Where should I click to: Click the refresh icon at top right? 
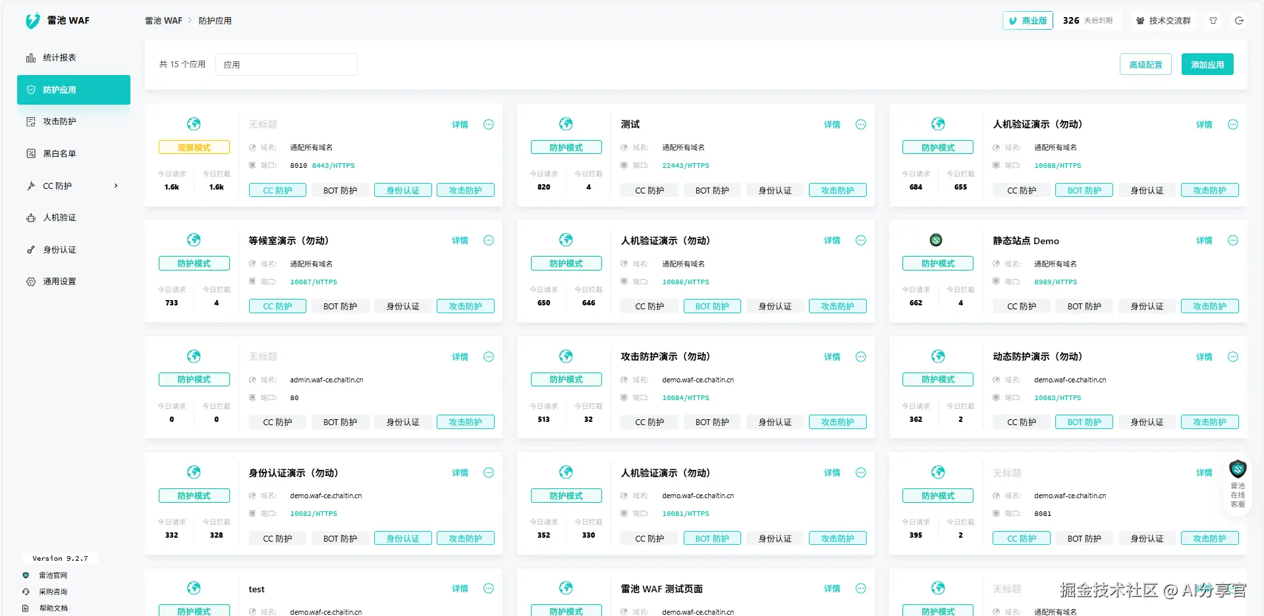coord(1240,20)
